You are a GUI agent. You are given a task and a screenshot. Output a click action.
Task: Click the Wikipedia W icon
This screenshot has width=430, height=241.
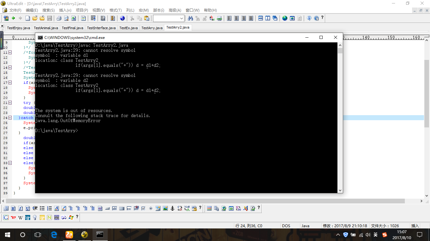tap(20, 217)
